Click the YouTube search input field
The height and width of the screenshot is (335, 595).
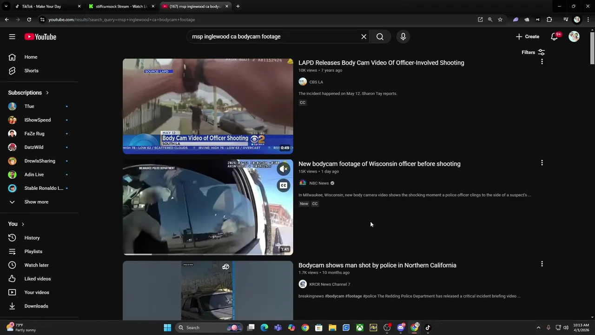[274, 36]
